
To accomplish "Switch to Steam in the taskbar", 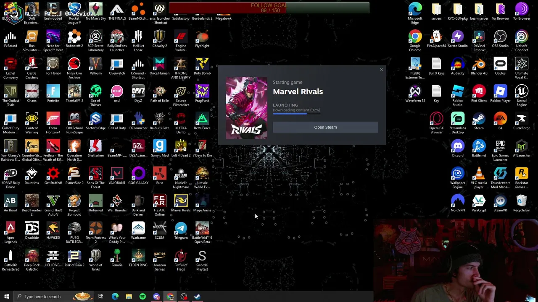I will click(197, 297).
